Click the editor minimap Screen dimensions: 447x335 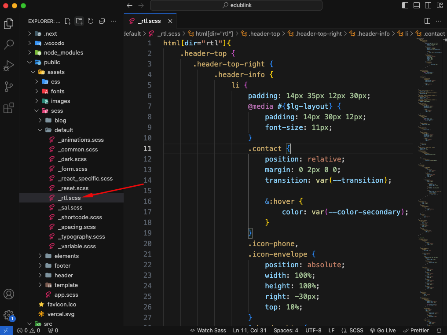429,182
